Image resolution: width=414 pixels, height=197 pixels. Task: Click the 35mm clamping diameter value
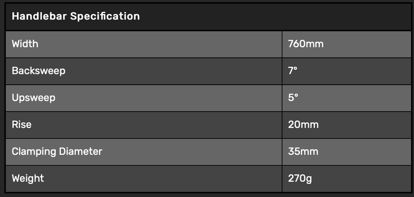tap(303, 152)
